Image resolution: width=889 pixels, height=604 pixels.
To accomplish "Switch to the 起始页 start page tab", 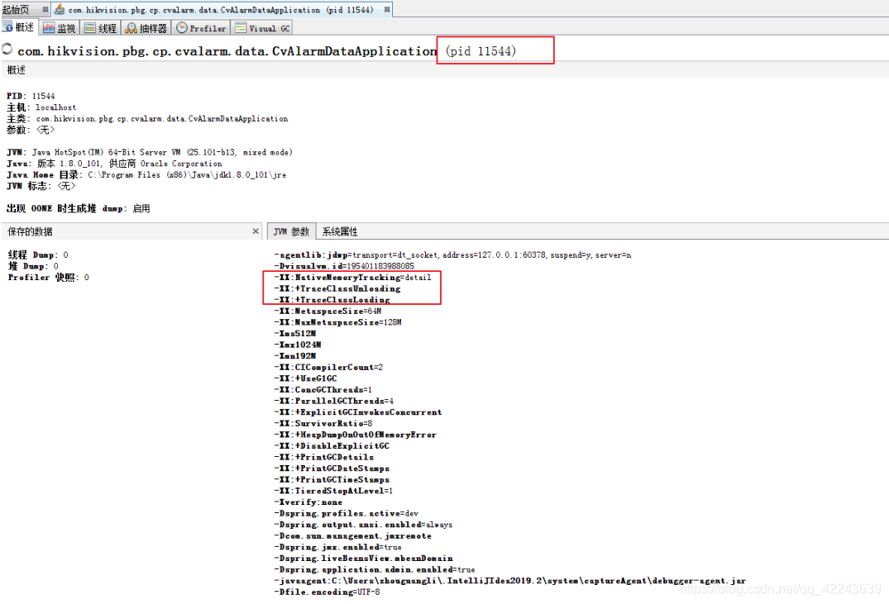I will pos(25,10).
